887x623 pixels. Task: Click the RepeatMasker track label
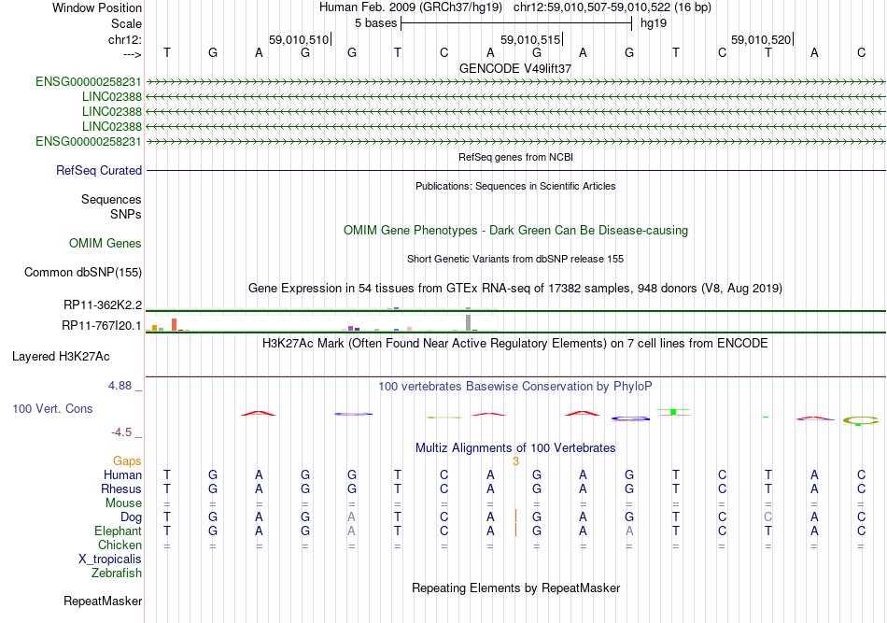103,601
